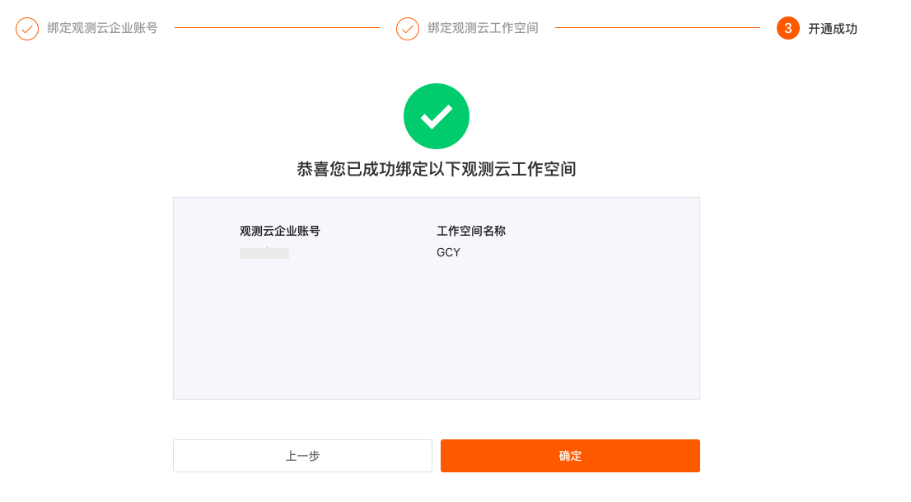Click the progress line between steps two and three
This screenshot has height=502, width=911.
(x=657, y=27)
